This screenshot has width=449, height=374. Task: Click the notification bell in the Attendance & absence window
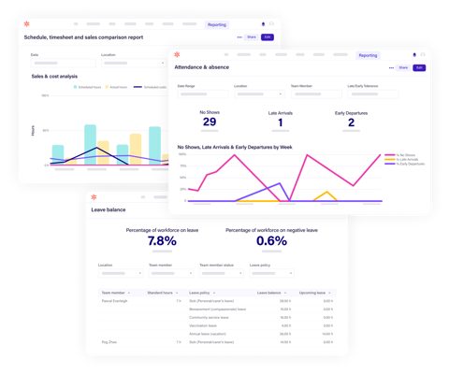click(414, 55)
